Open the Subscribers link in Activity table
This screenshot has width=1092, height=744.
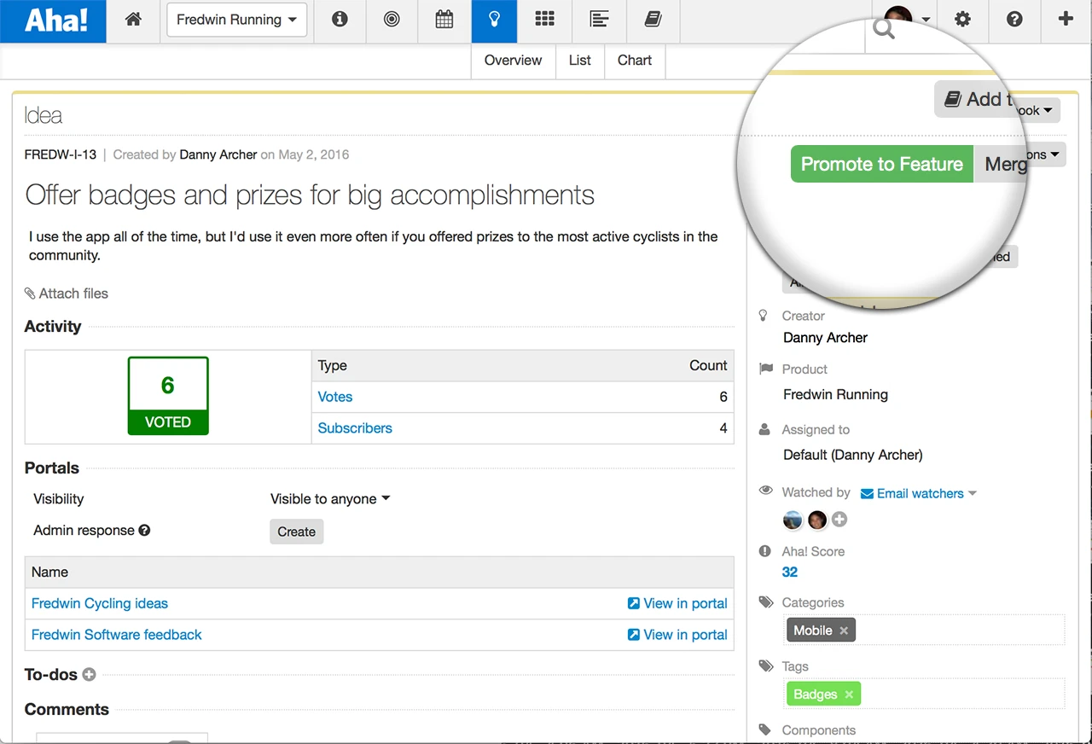coord(355,428)
